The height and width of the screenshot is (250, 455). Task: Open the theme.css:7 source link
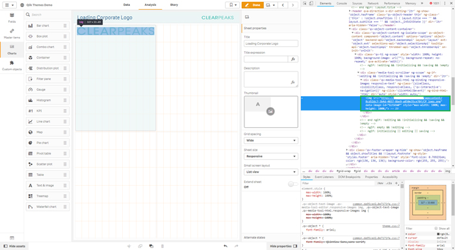coord(391,226)
